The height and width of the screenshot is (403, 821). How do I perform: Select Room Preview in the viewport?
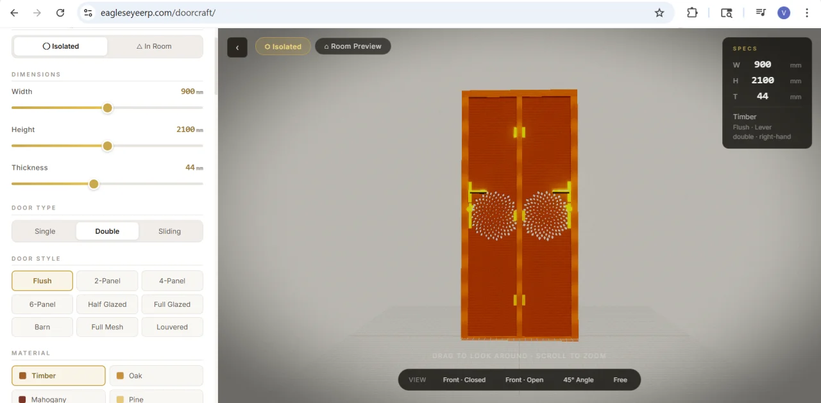[353, 46]
